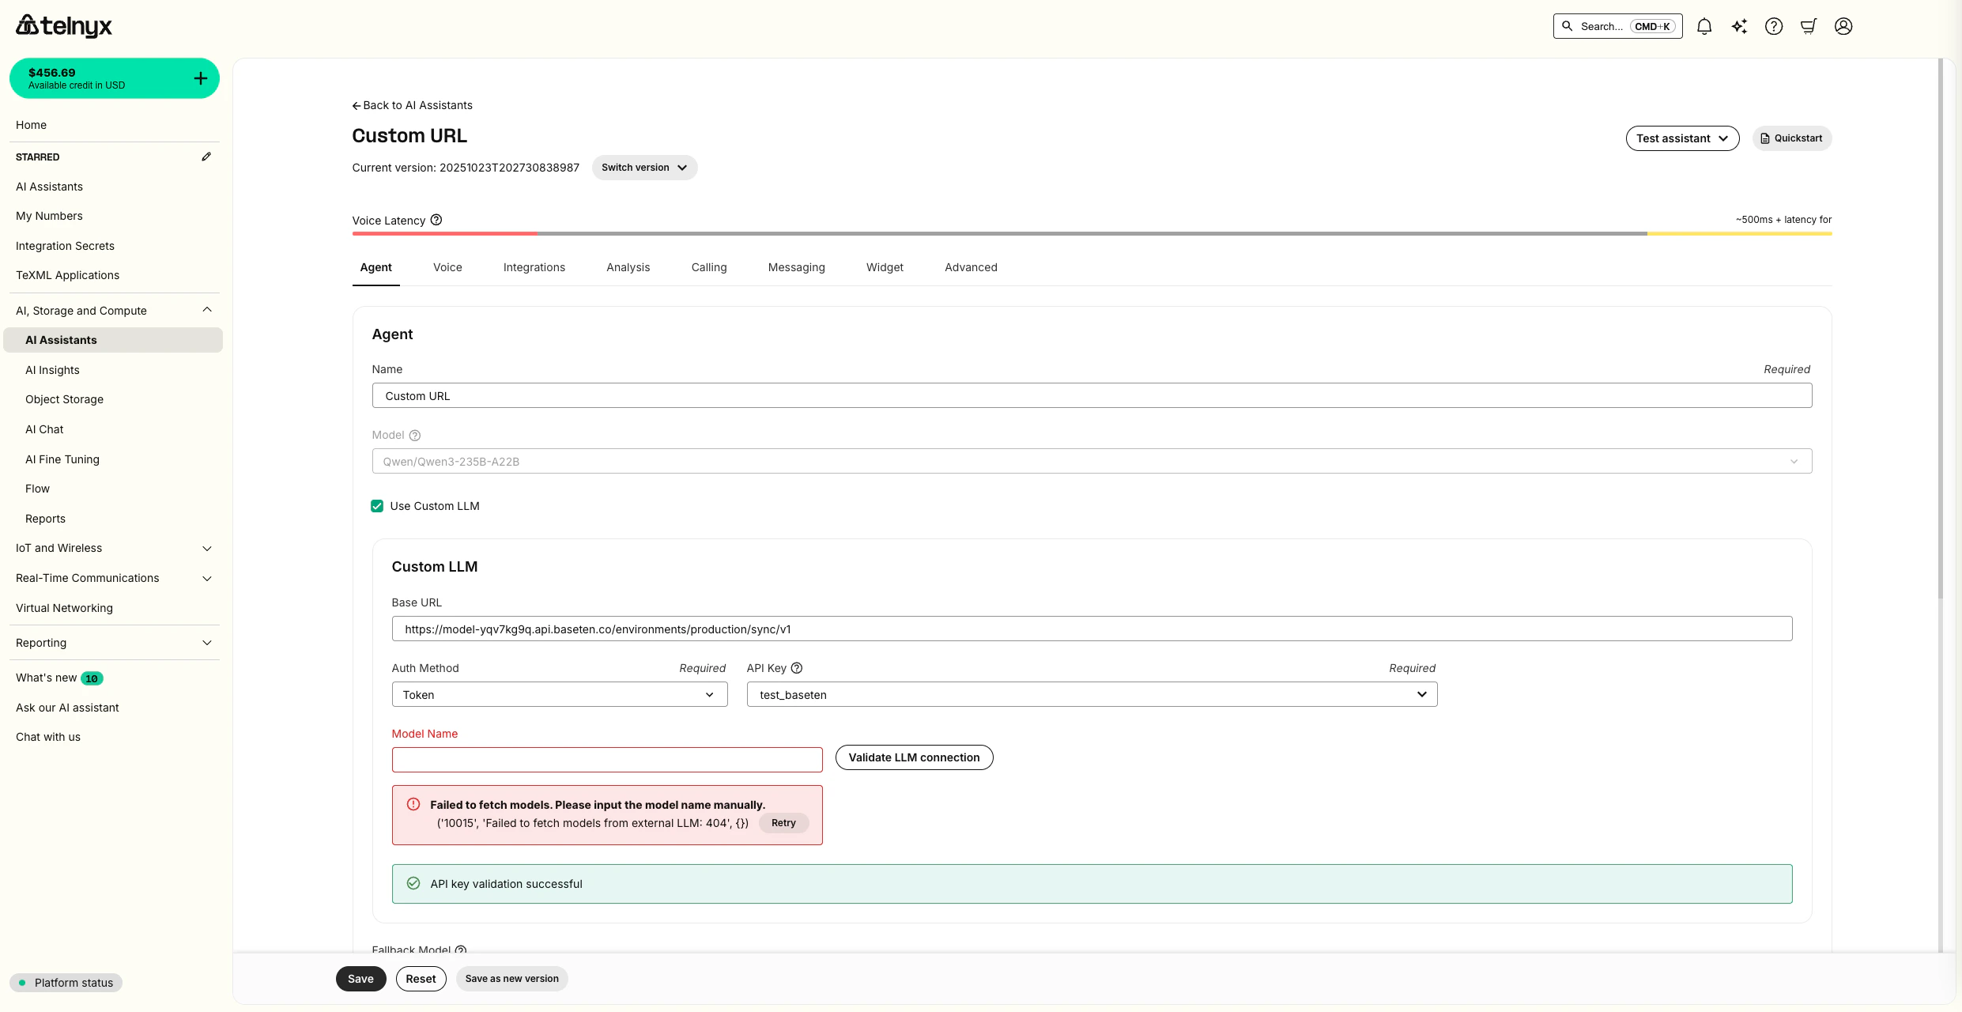The image size is (1962, 1012).
Task: Open the user account profile icon
Action: coord(1843,26)
